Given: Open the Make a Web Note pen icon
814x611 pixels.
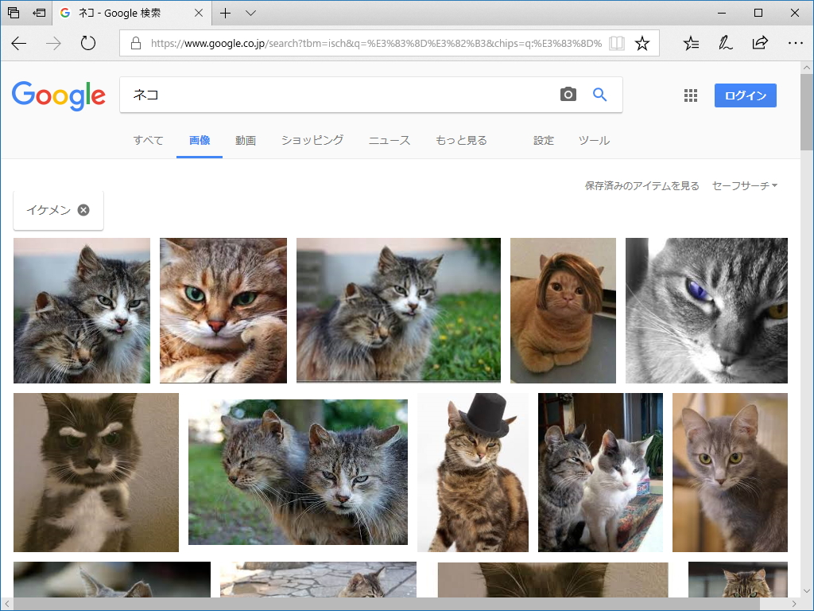Looking at the screenshot, I should coord(725,43).
